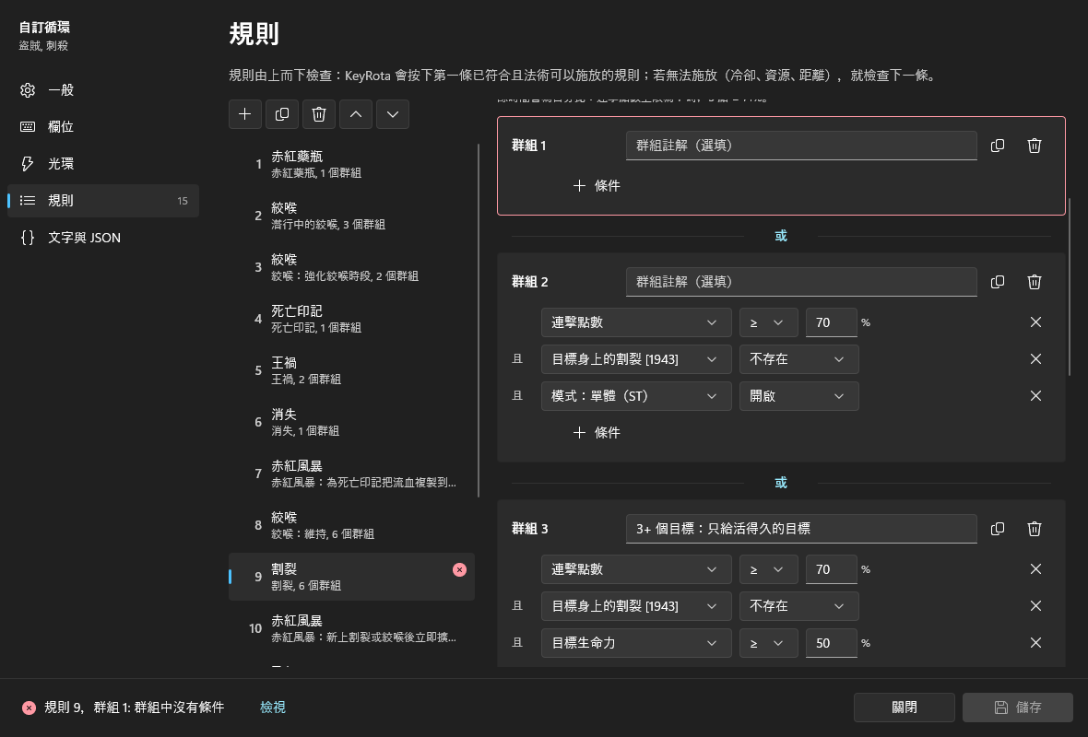The image size is (1088, 737).
Task: Delete 群組 1 with trash icon
Action: [x=1034, y=146]
